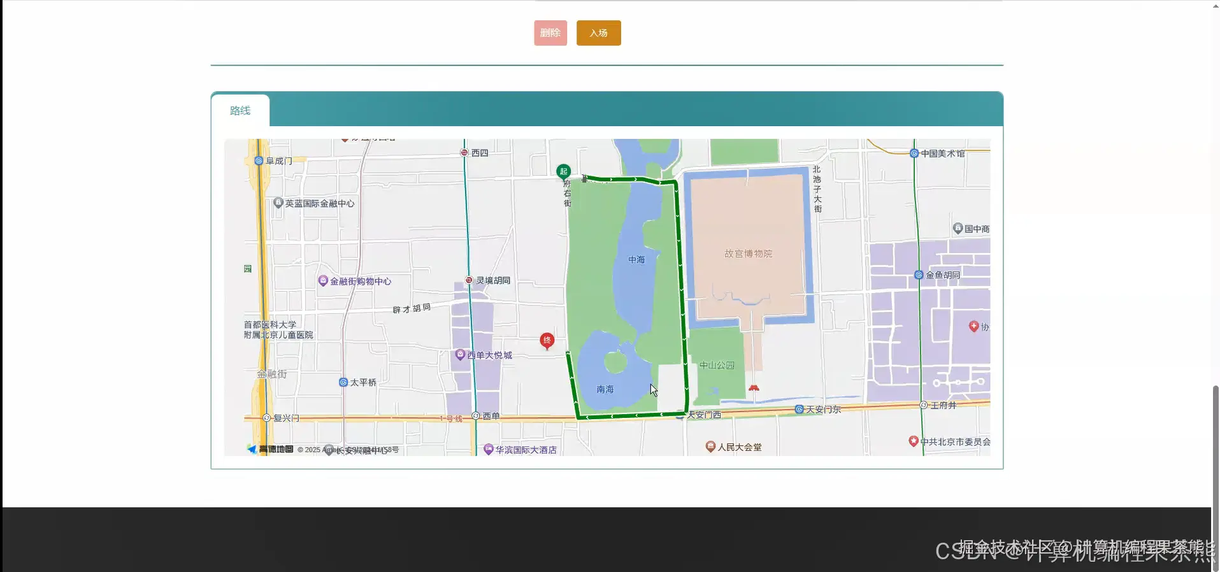Click the 复兴门 subway station icon
The width and height of the screenshot is (1220, 572).
267,418
